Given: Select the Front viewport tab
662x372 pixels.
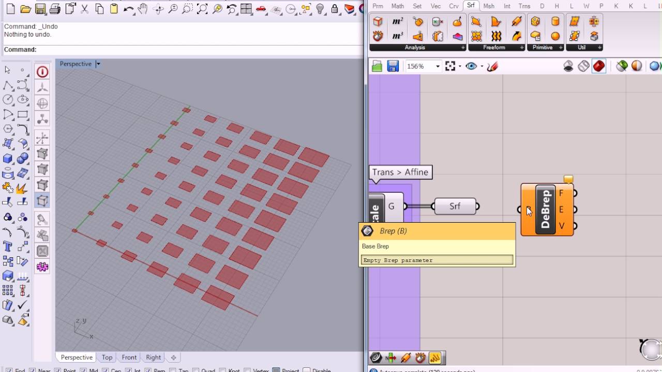Looking at the screenshot, I should coord(129,357).
